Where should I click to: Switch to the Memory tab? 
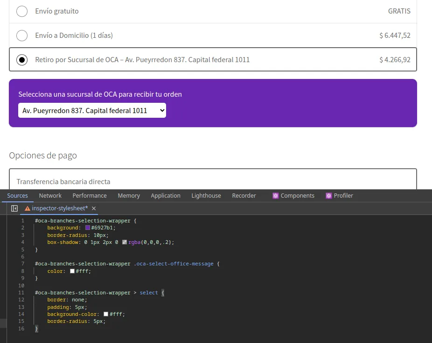tap(129, 195)
